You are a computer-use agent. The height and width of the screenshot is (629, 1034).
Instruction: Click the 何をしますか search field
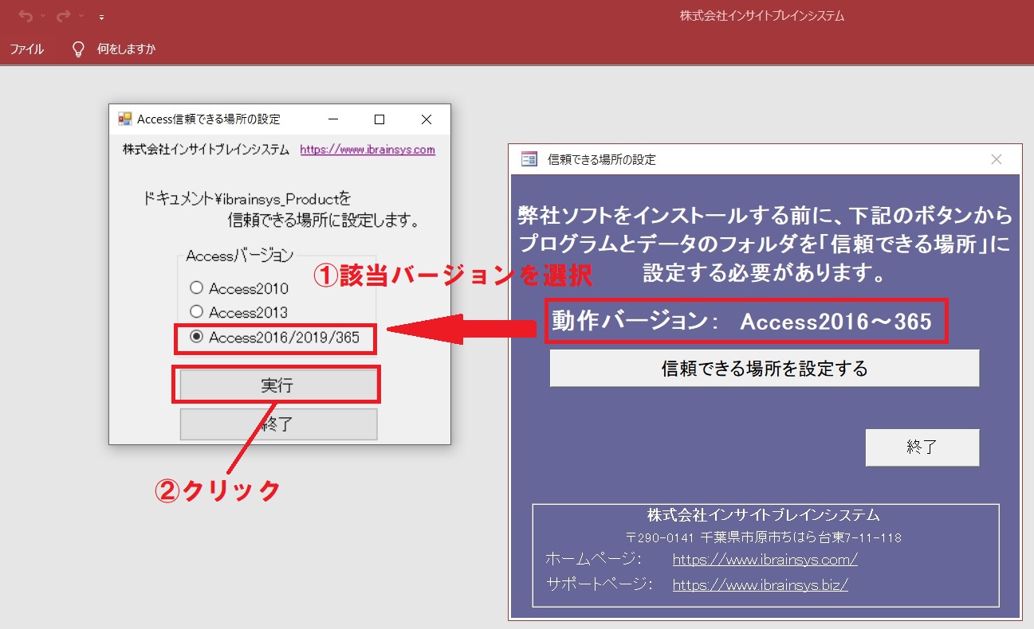pyautogui.click(x=126, y=49)
